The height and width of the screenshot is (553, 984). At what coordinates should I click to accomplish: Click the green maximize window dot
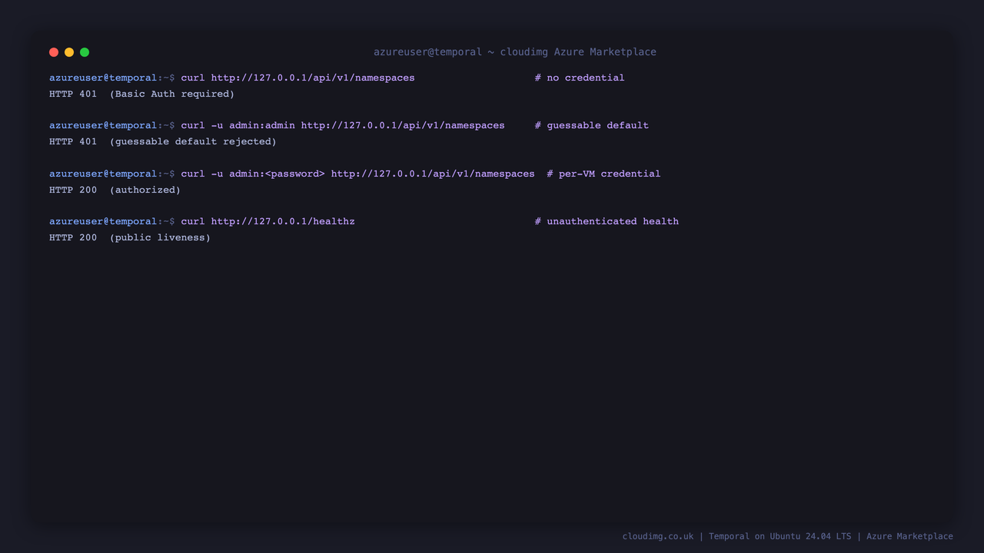[85, 52]
